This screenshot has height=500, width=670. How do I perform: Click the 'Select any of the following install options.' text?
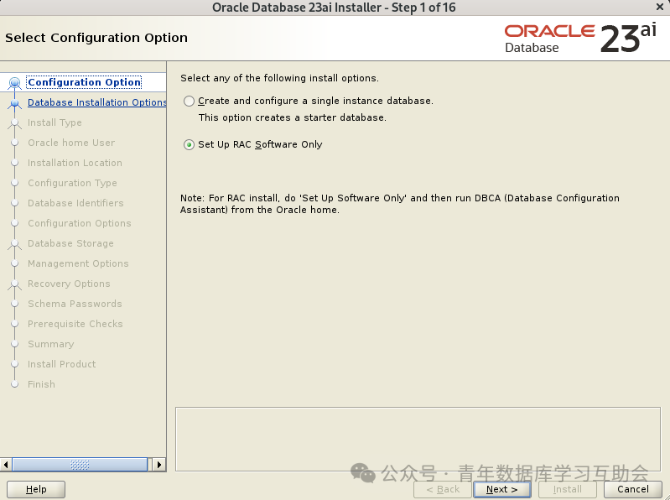click(279, 78)
